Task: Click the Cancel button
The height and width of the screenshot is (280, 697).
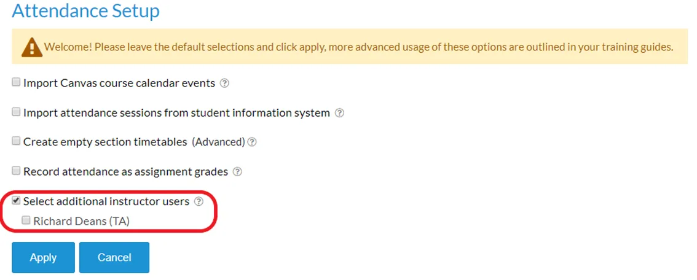Action: 114,257
